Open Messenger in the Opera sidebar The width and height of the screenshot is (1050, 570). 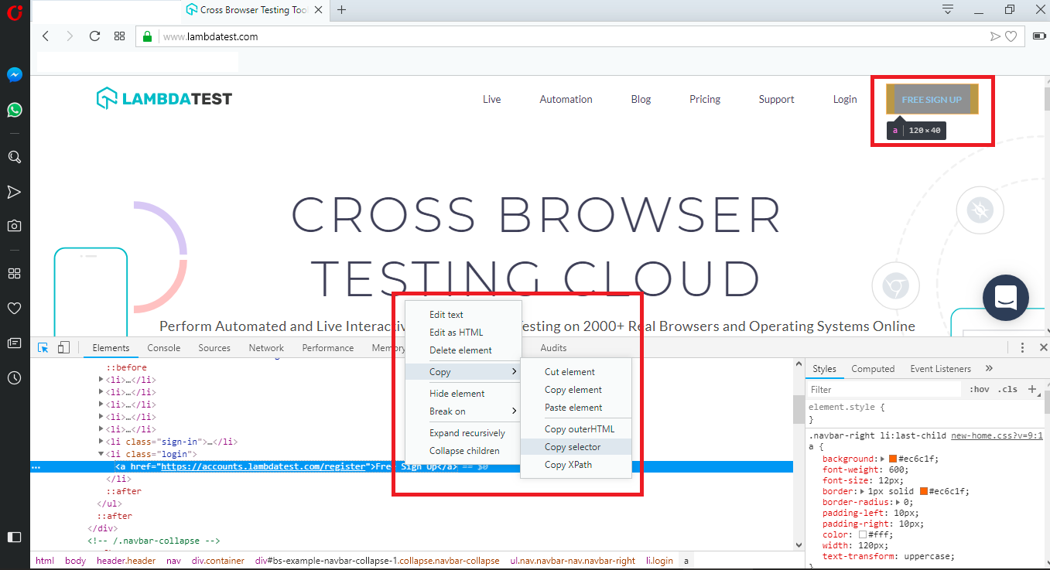click(14, 75)
